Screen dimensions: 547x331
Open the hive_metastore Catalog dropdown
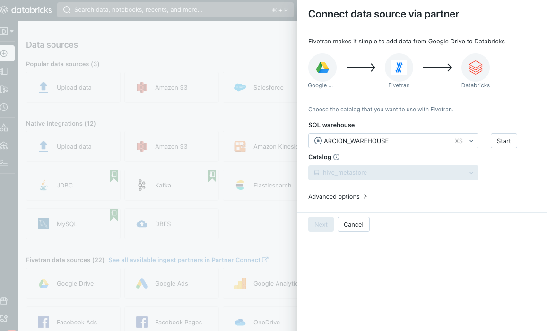click(x=393, y=173)
